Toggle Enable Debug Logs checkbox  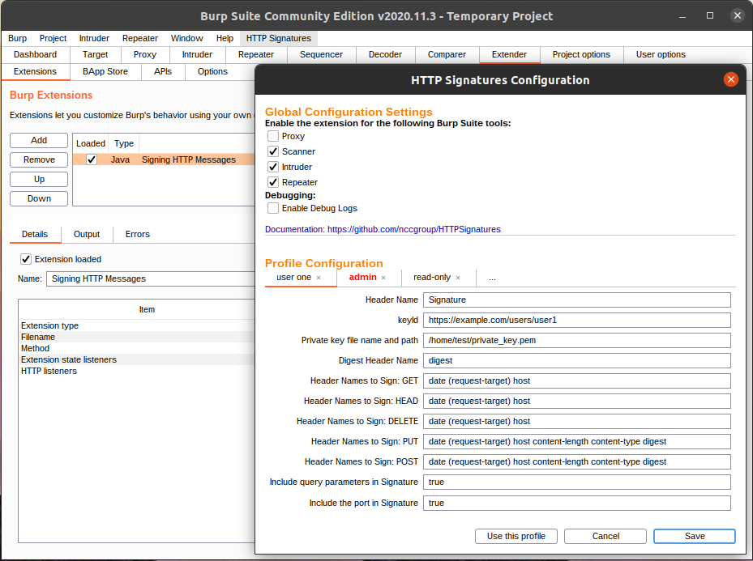tap(273, 208)
